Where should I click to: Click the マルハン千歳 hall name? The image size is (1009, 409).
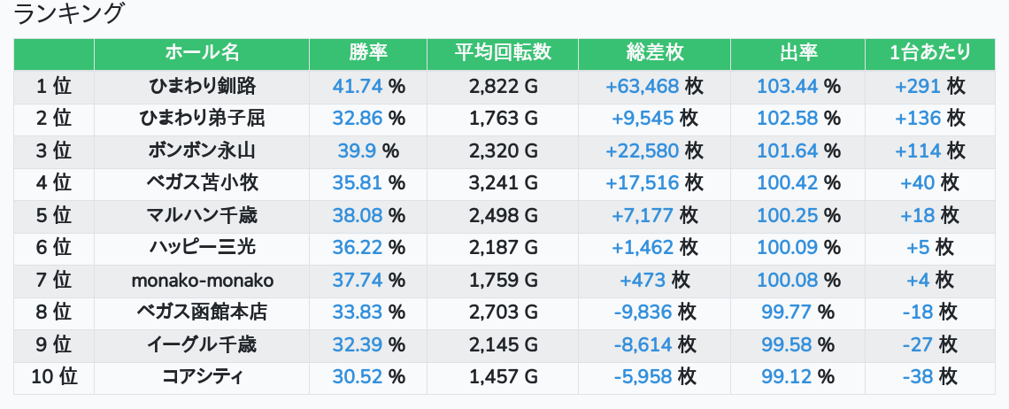(202, 215)
